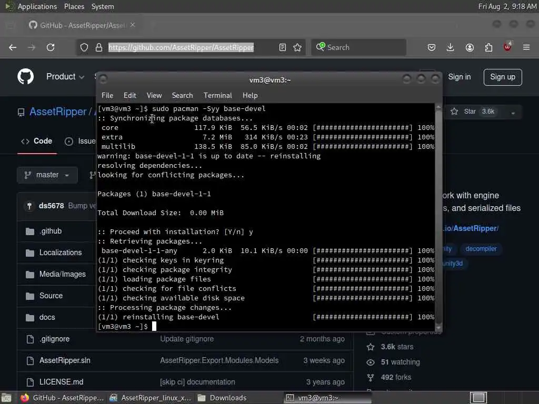Open the Media/Images folder
The height and width of the screenshot is (404, 539).
tap(62, 274)
